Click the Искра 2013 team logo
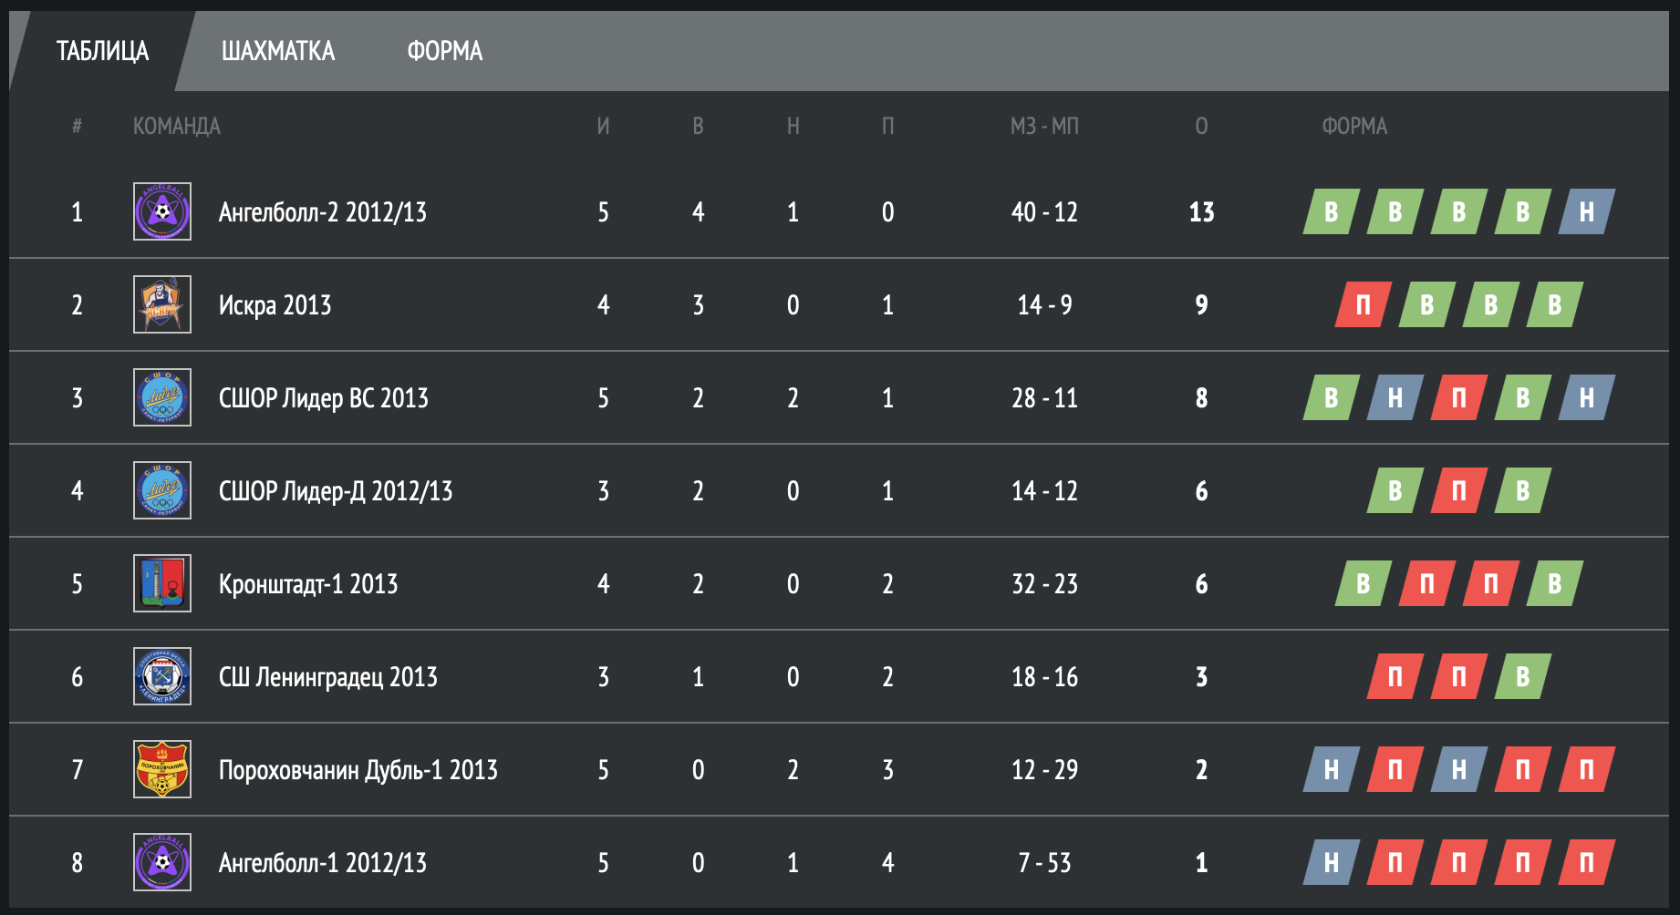The height and width of the screenshot is (915, 1680). (x=162, y=304)
